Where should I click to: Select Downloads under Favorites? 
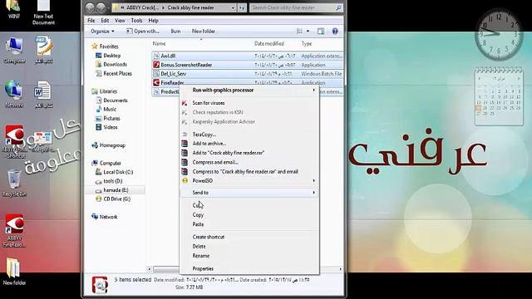(x=115, y=65)
